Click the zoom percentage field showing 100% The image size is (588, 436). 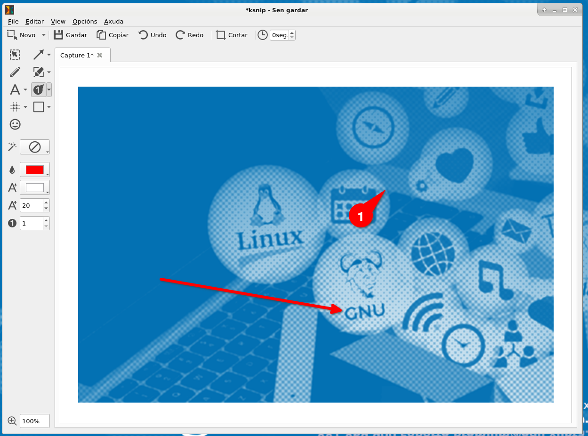[34, 421]
